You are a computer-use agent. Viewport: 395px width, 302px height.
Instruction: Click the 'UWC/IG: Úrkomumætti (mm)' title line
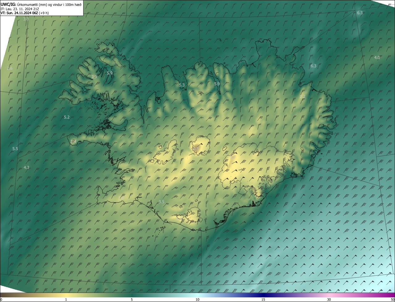click(41, 4)
